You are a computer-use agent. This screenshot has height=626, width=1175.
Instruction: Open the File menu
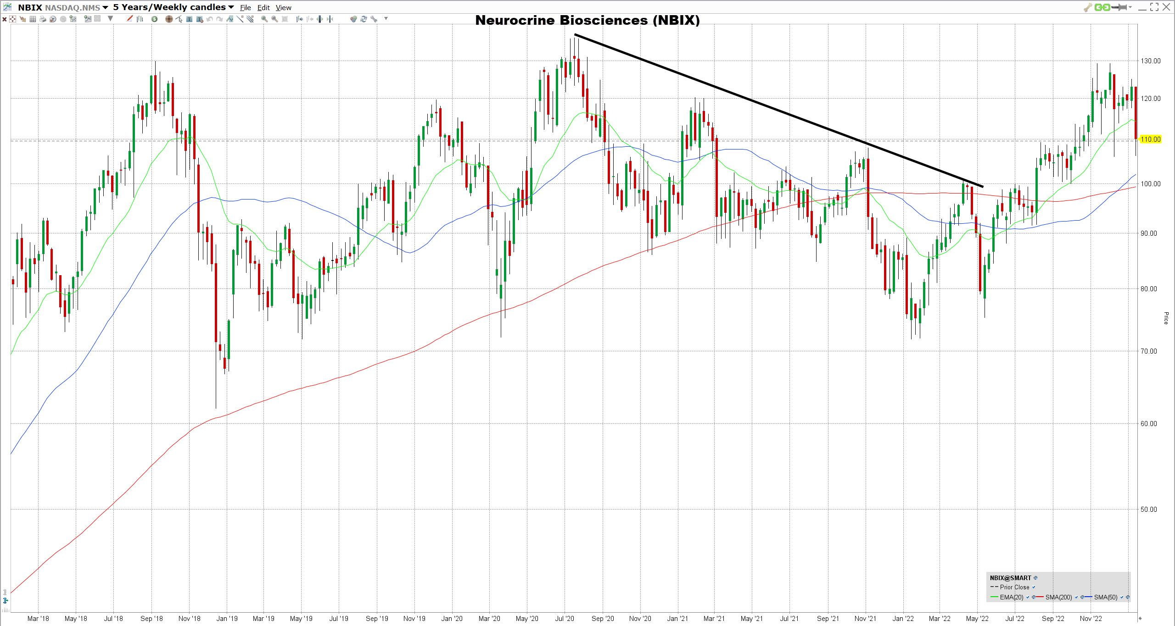pos(246,8)
